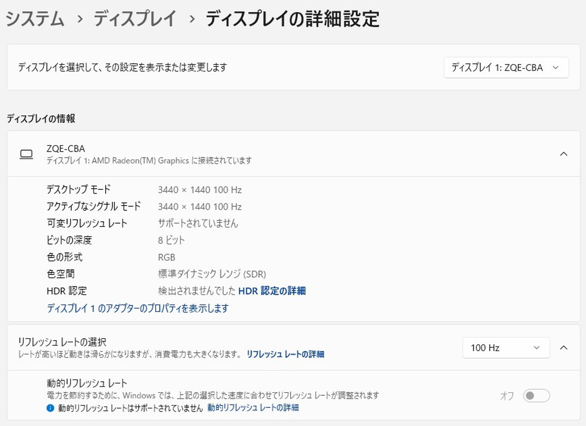
Task: Collapse the リフレッシュ レートの選択 section
Action: click(564, 348)
